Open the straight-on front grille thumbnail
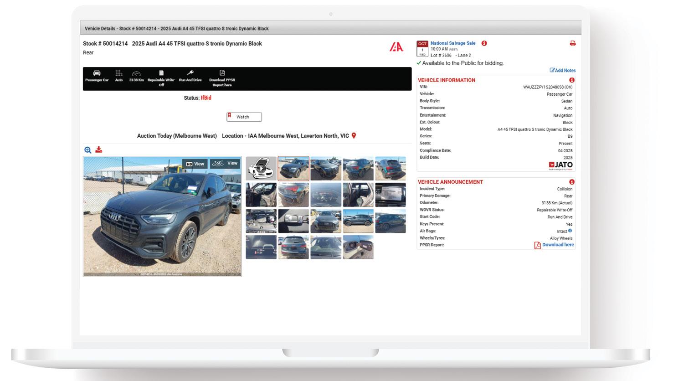673x381 pixels. [x=326, y=221]
